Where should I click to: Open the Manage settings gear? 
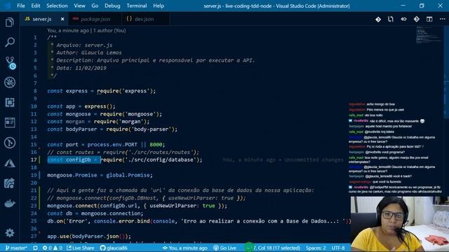point(9,233)
